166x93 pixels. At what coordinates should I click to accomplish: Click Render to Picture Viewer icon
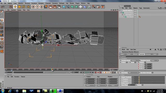pyautogui.click(x=55, y=7)
